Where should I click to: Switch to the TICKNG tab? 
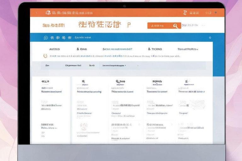click(155, 49)
